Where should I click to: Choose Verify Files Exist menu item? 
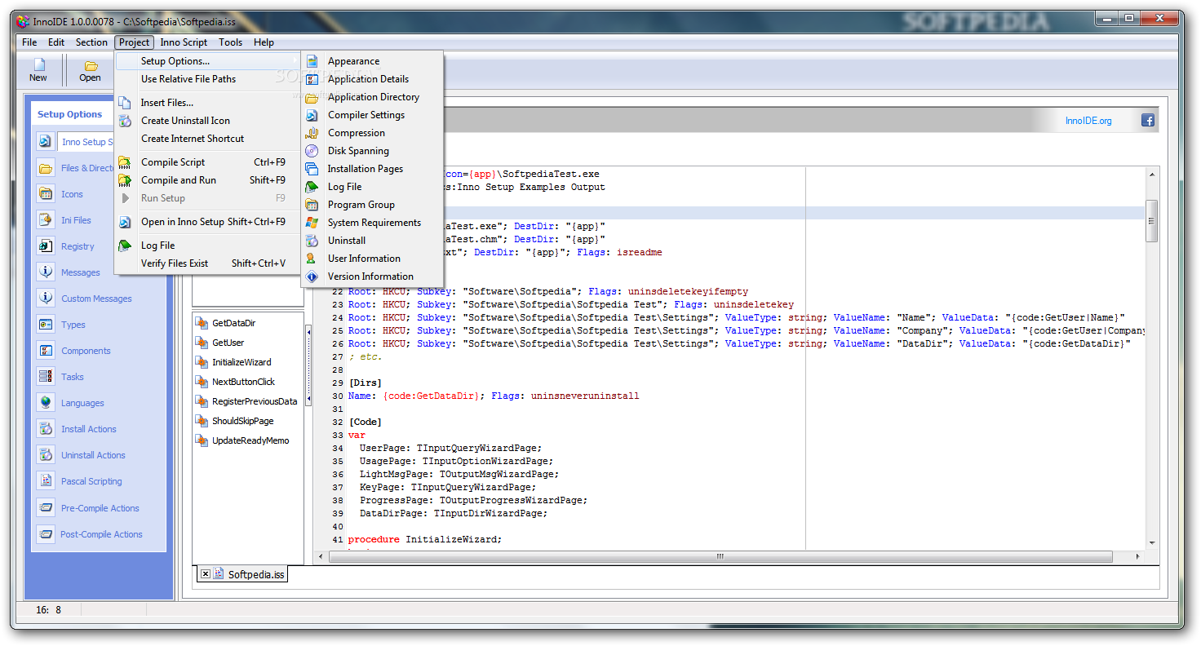click(208, 263)
